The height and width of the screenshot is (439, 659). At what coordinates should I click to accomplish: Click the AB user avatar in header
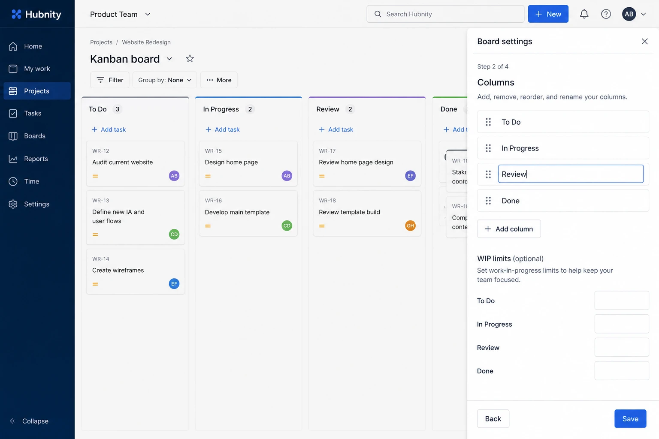[x=629, y=14]
